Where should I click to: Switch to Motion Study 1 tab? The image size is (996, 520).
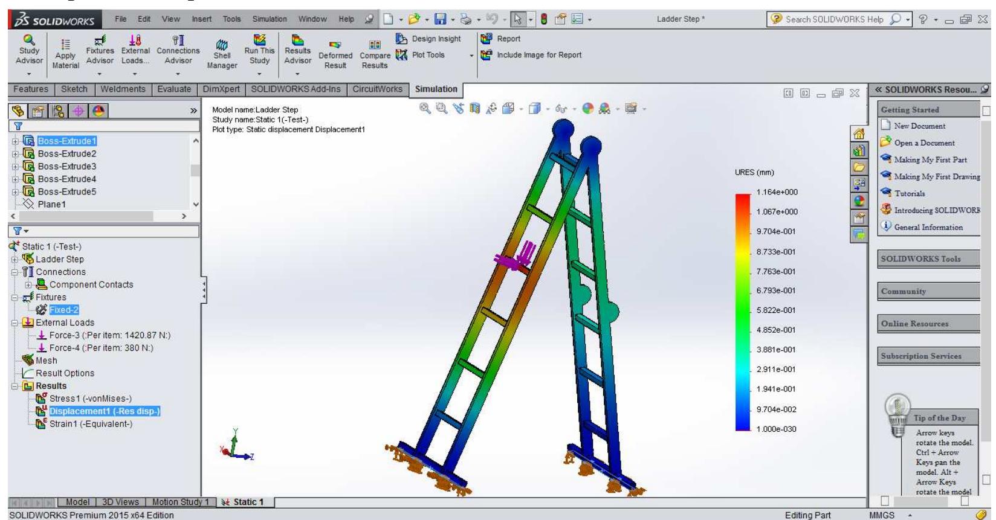coord(180,502)
